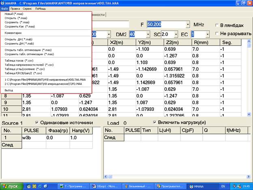Screen dimensions: 253x190
Task: Open recent file T2FD.MAA
Action: [43, 84]
